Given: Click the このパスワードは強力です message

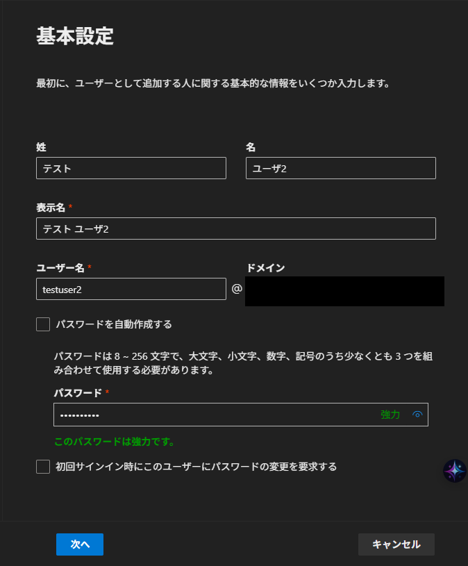Looking at the screenshot, I should coord(114,442).
